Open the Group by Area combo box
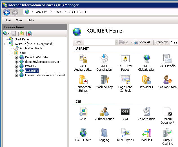This screenshot has height=147, width=178. click(x=174, y=42)
